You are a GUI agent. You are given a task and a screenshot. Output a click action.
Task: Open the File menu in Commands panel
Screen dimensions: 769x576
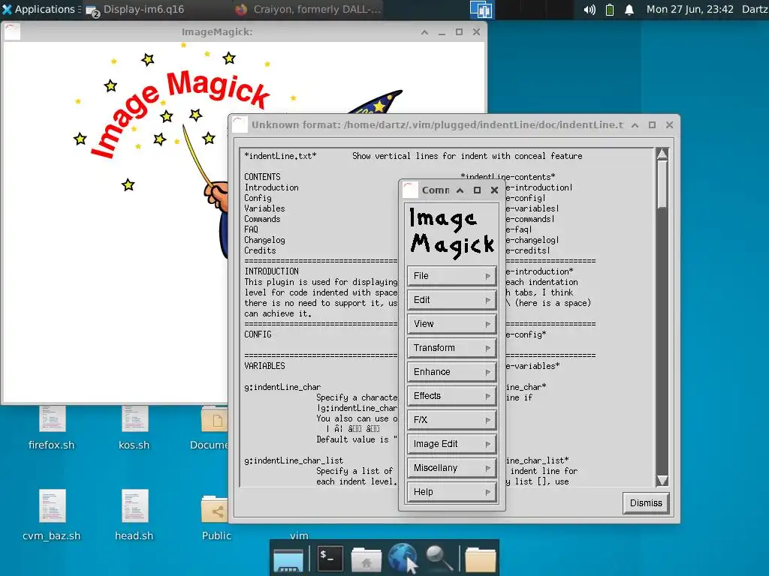tap(451, 276)
